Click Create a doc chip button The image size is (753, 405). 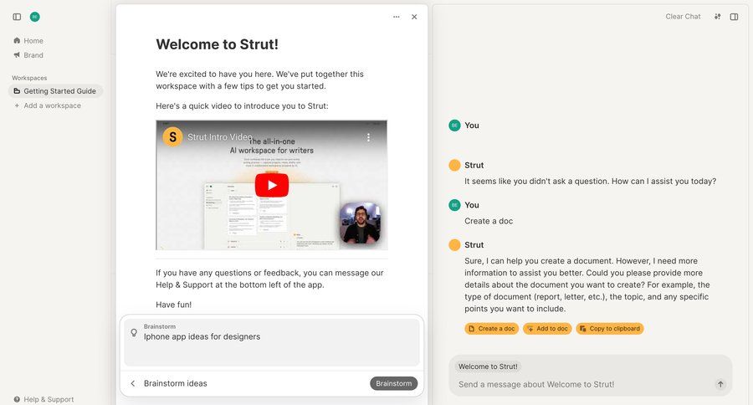491,329
